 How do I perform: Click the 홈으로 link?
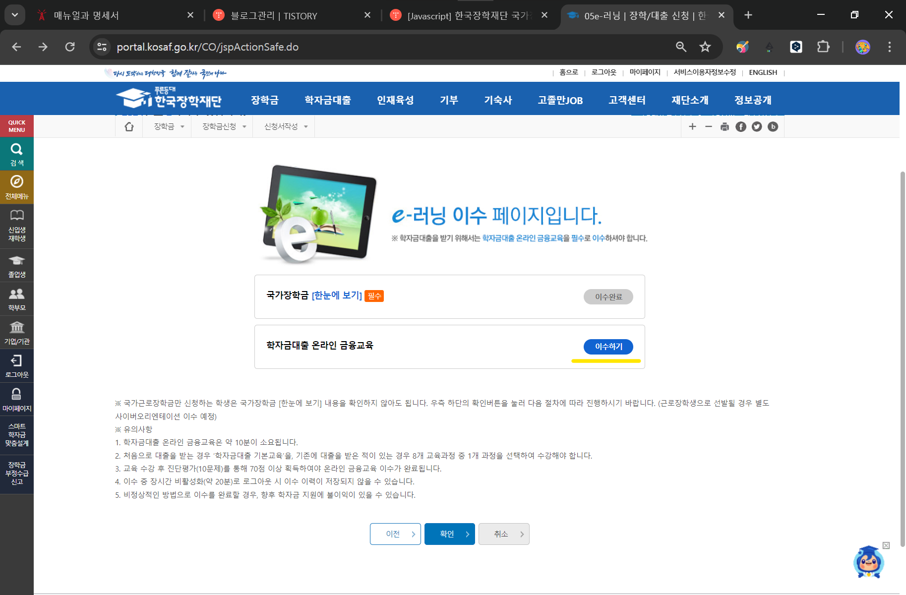(569, 72)
